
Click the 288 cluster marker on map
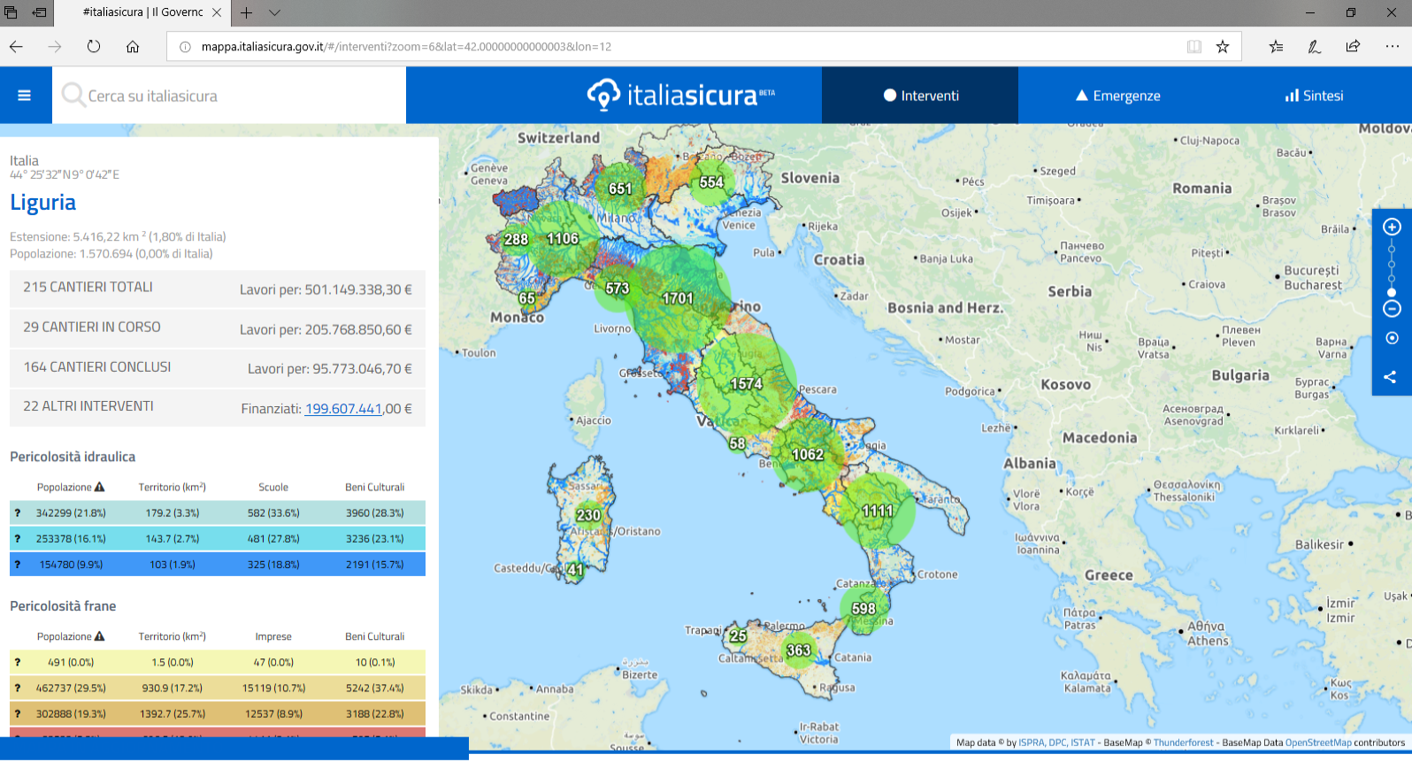pos(516,239)
